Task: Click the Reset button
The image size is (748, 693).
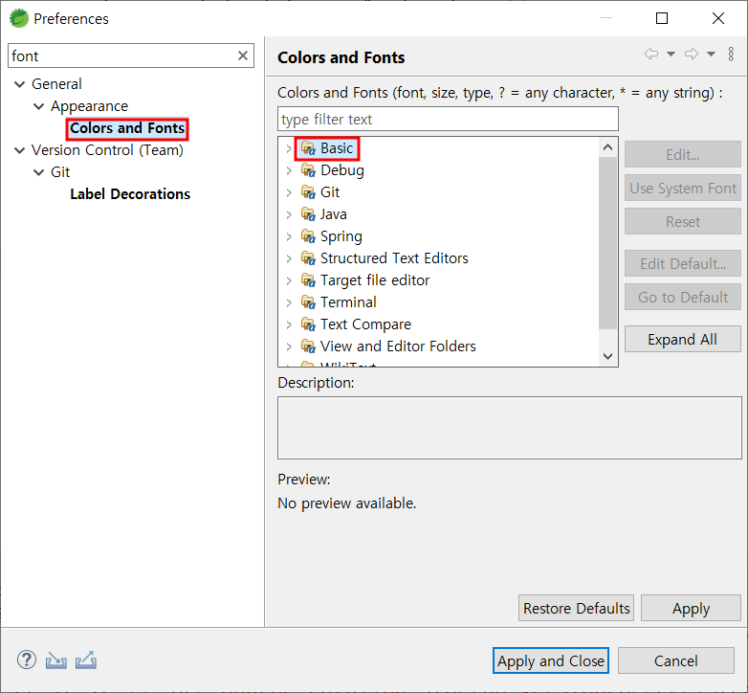Action: point(683,221)
